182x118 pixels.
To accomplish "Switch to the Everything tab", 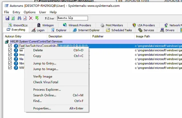I will tap(16, 30).
